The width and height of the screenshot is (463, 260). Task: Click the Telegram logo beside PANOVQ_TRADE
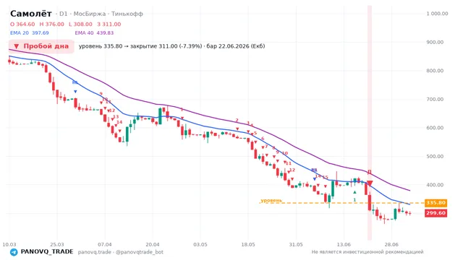tap(14, 252)
